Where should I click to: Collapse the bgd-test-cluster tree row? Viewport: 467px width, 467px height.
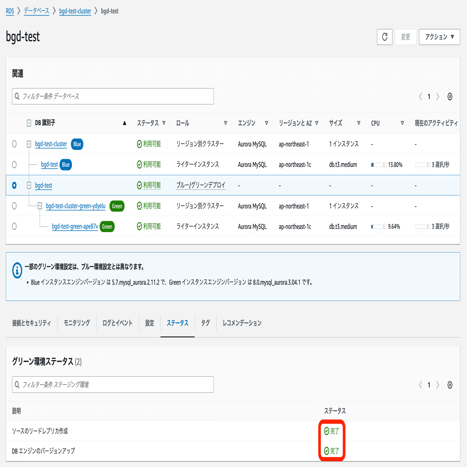tap(28, 144)
